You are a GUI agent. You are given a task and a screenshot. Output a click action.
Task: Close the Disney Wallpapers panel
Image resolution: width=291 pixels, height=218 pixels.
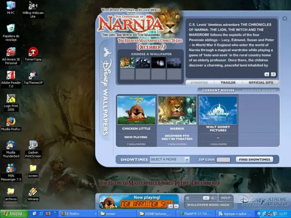click(x=285, y=19)
